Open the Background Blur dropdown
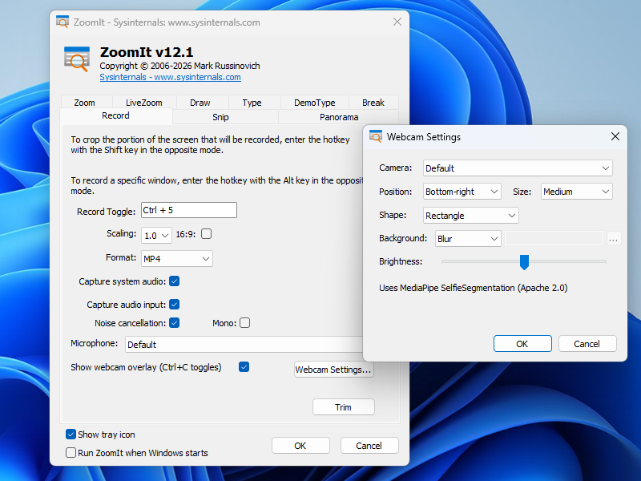This screenshot has width=641, height=481. [x=468, y=239]
